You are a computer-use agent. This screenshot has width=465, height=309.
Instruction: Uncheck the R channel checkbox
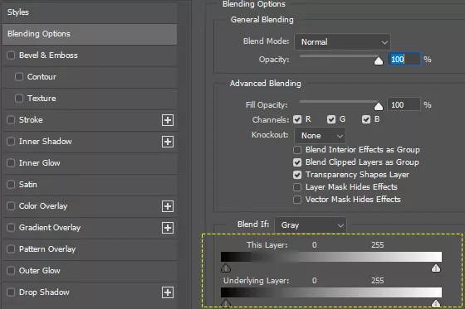(297, 119)
